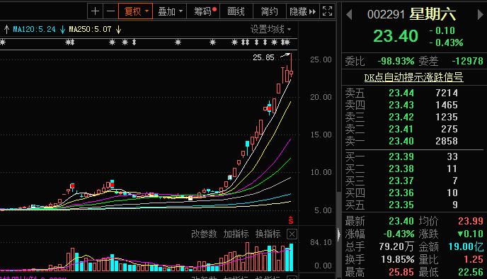Click 加指标 to add indicator
The width and height of the screenshot is (487, 279).
point(236,234)
